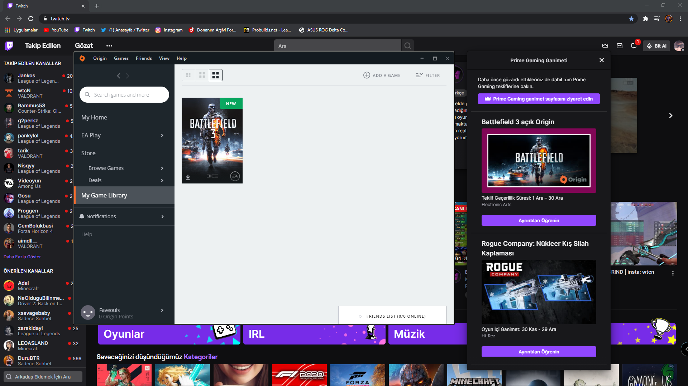Select My Game Library in Origin sidebar
The width and height of the screenshot is (688, 386).
[124, 195]
